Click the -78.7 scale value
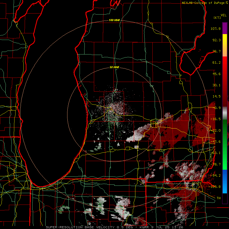This screenshot has height=229, width=229. point(216,164)
